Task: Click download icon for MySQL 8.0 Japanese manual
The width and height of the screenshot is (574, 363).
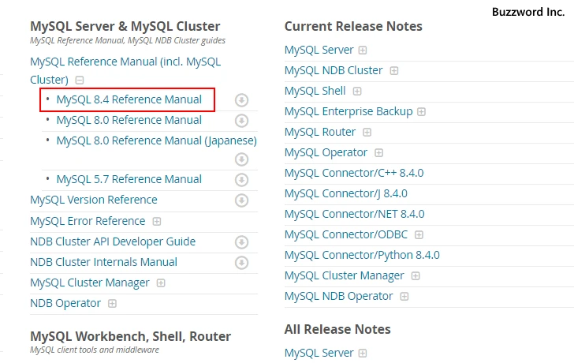Action: (242, 159)
